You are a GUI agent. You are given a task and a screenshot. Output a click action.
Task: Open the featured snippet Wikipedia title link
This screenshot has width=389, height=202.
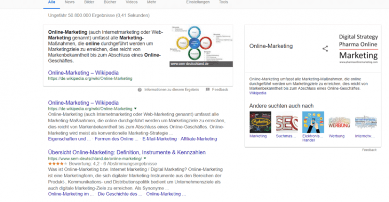click(84, 73)
